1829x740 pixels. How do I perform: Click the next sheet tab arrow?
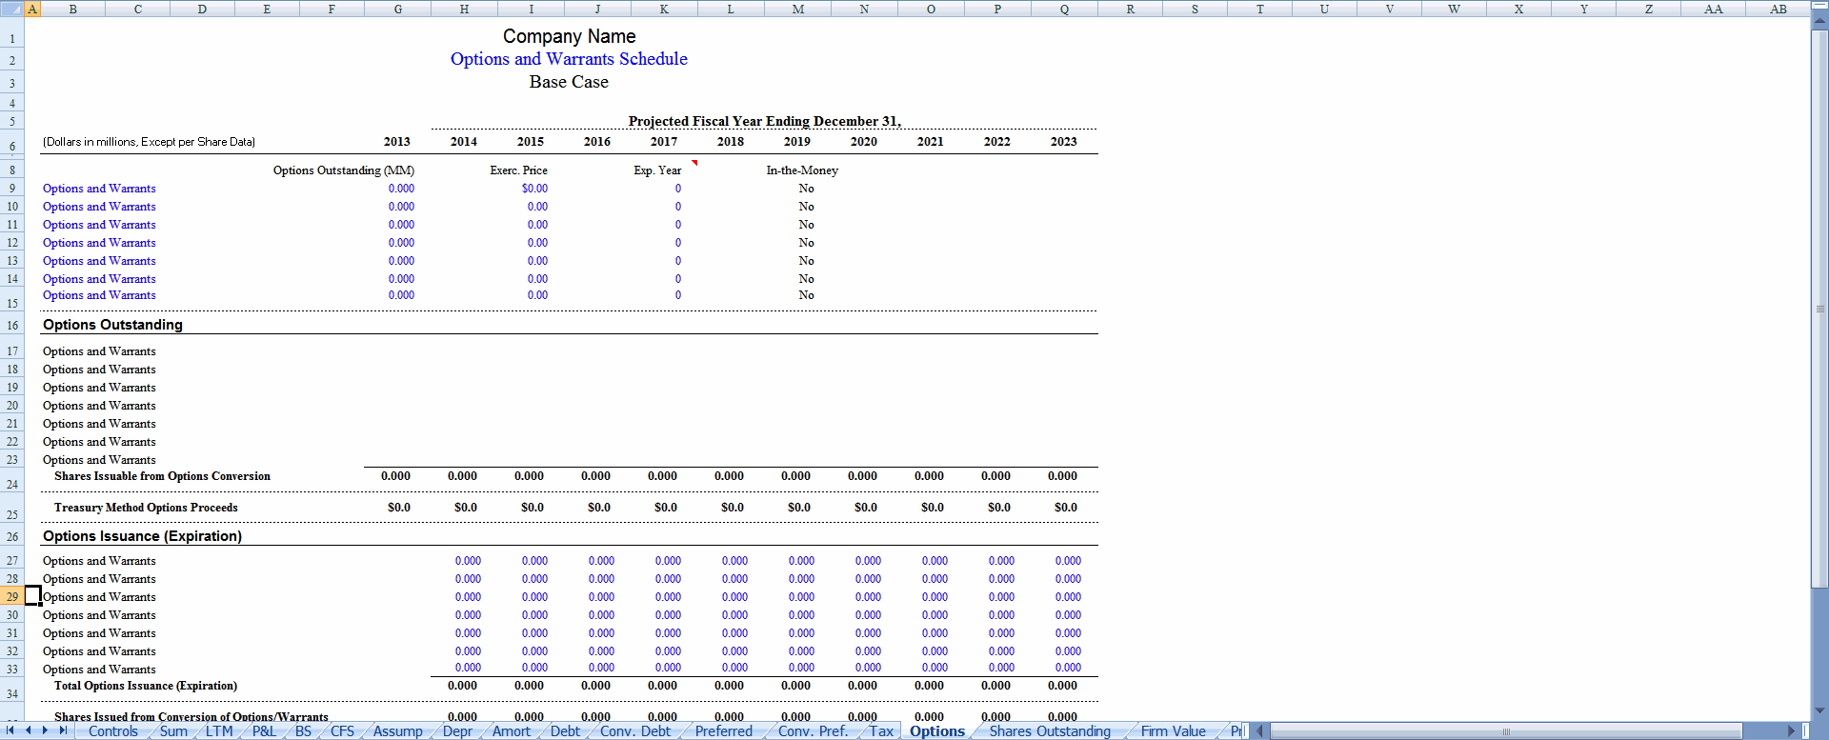[x=45, y=730]
